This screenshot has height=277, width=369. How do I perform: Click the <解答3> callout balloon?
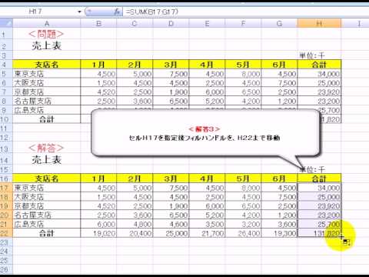pyautogui.click(x=205, y=133)
